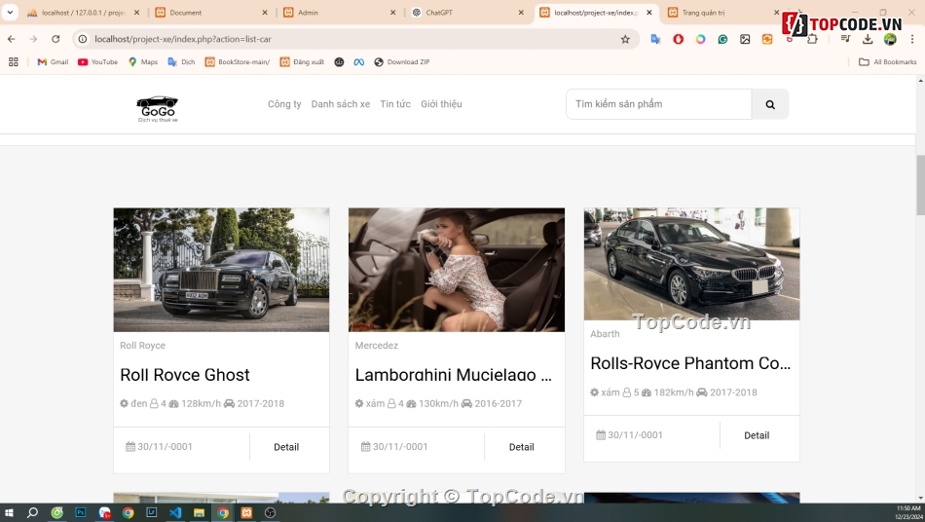Open the tab search dropdown arrow
The image size is (925, 522).
10,12
